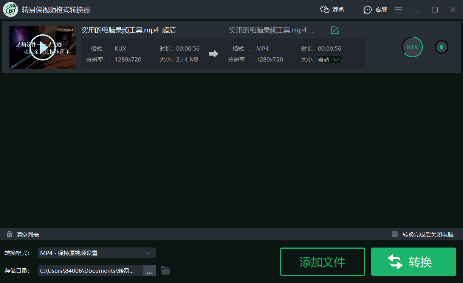Screen dimensions: 463x283
Task: Click the trash icon next to 清空列表
Action: 9,234
